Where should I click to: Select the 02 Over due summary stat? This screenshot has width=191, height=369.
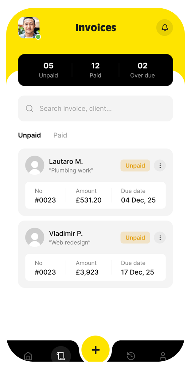(142, 70)
